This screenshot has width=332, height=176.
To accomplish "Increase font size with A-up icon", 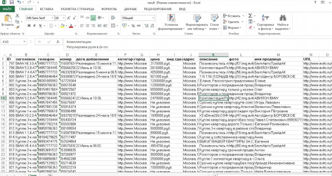I will tap(69, 18).
